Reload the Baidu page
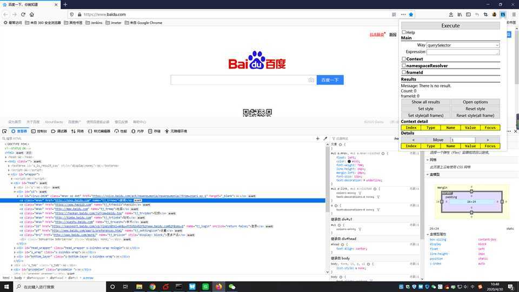Viewport: 519px width, 292px height. tap(23, 15)
